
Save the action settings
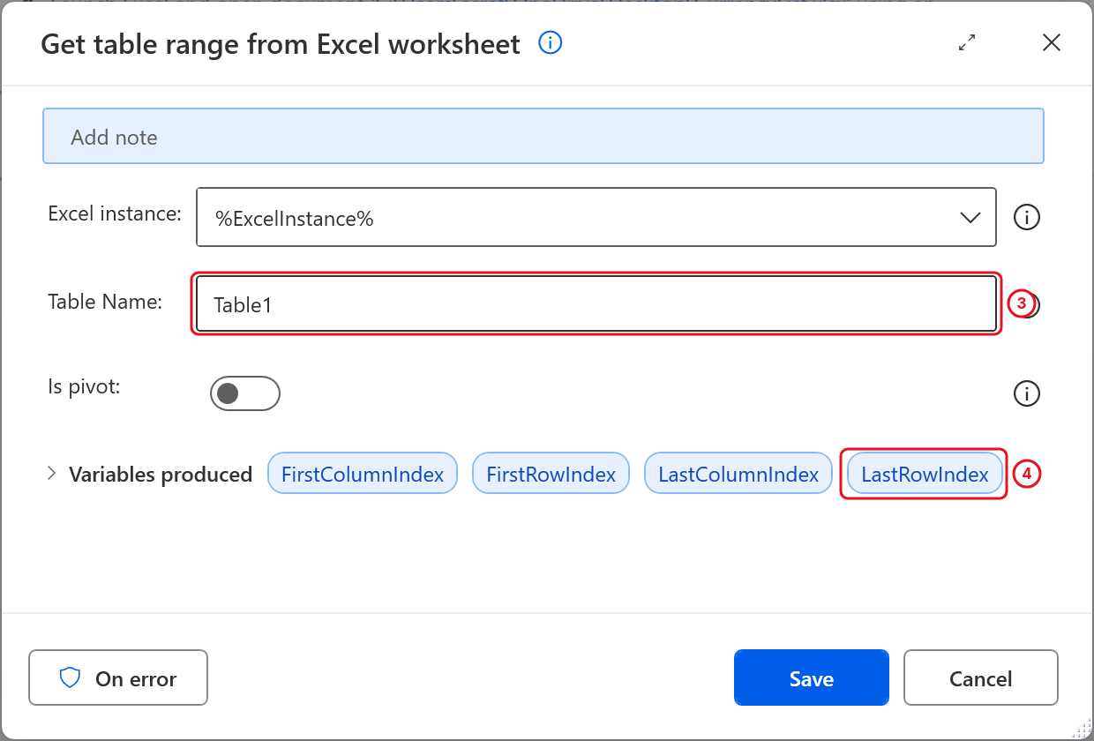[x=812, y=678]
